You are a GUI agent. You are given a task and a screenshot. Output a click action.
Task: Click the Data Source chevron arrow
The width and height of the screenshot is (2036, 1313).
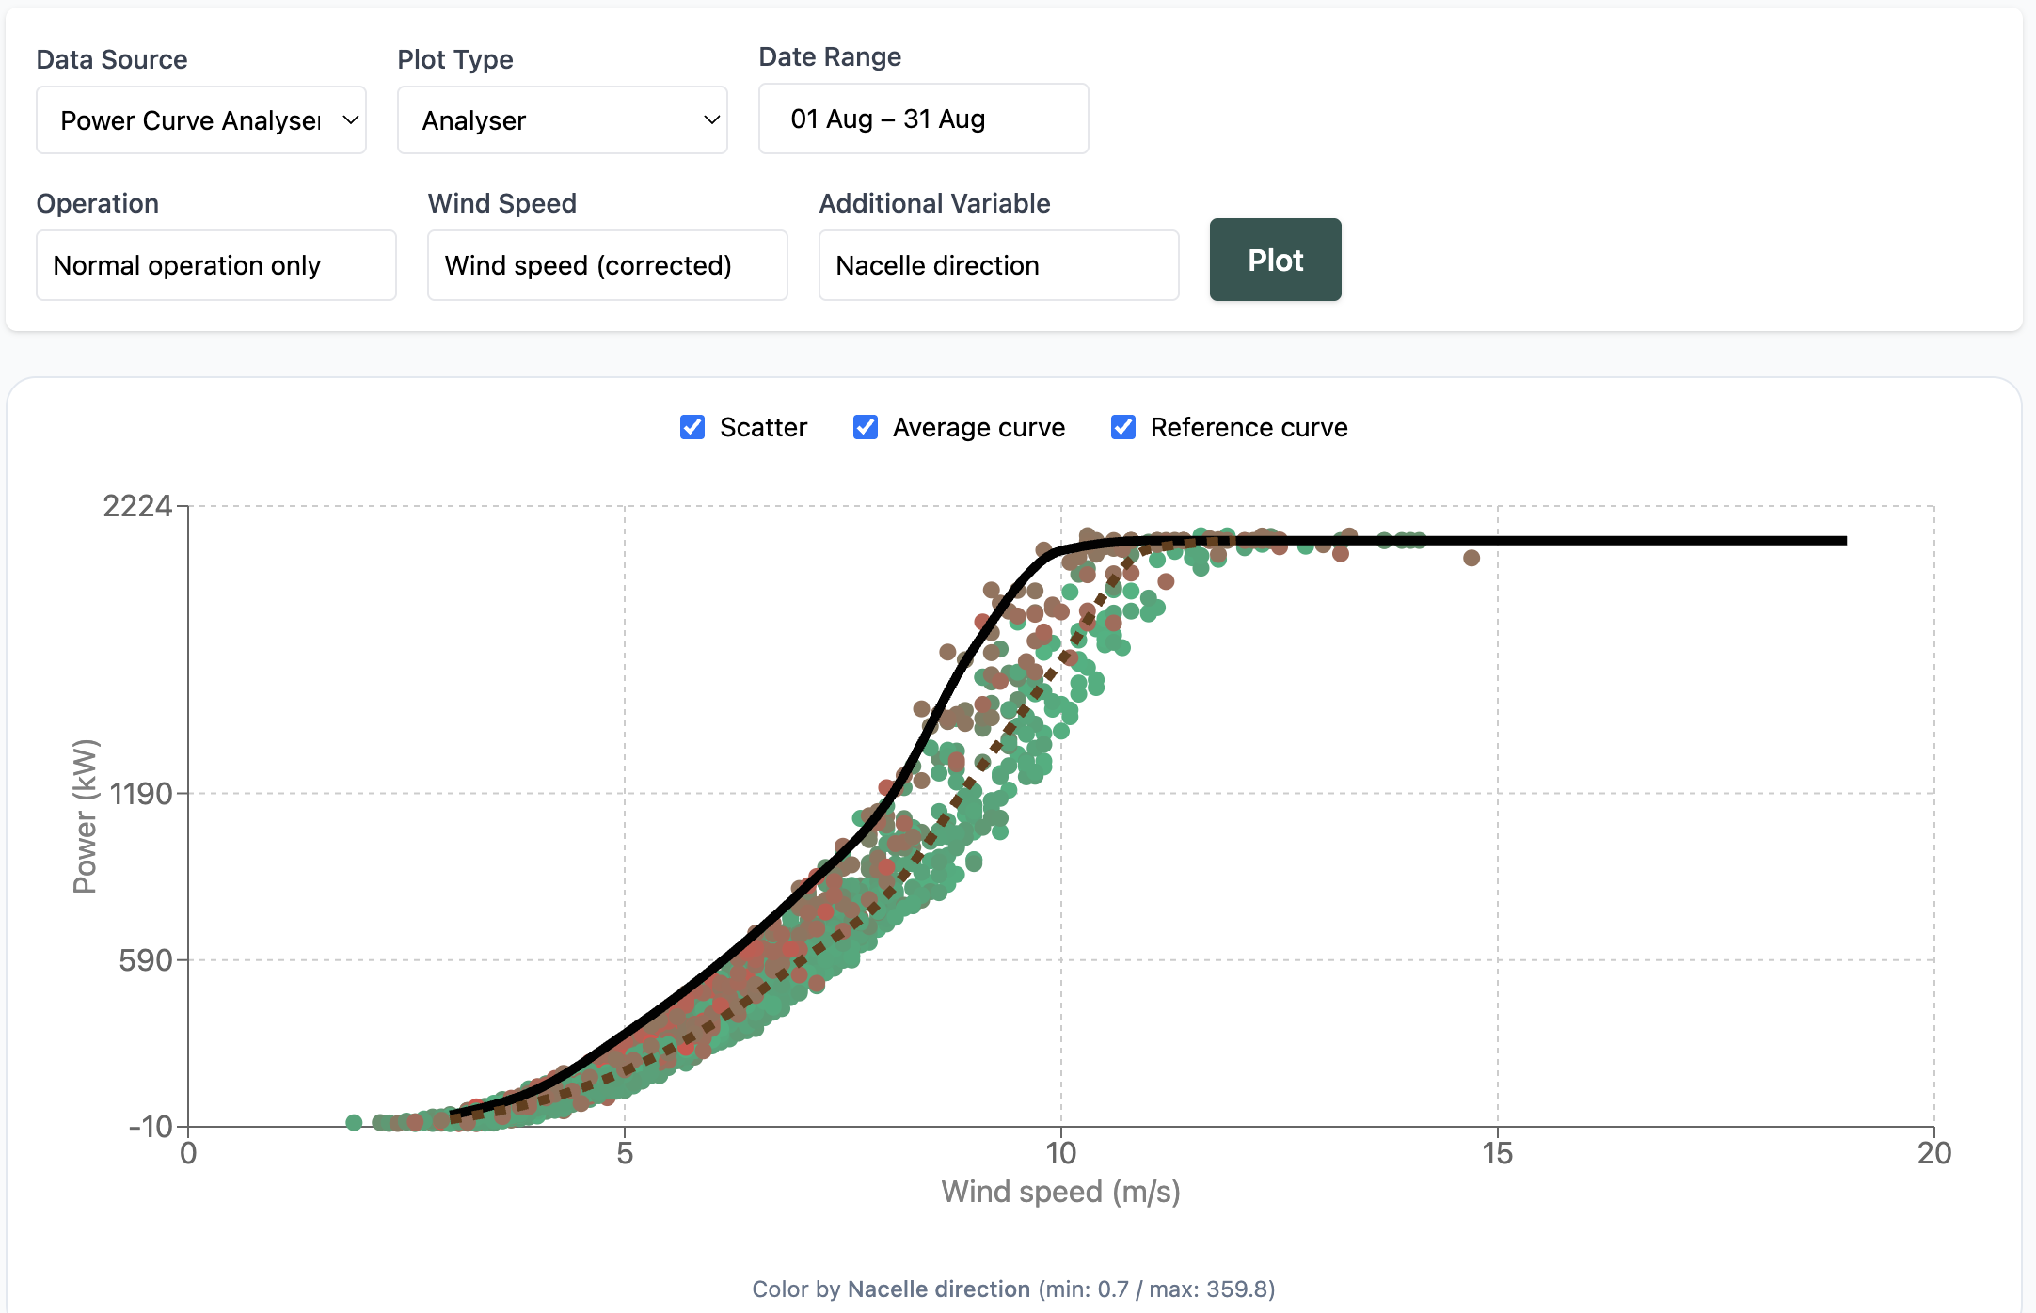[x=351, y=120]
